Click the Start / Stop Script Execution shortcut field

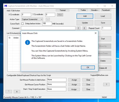pos(56,89)
